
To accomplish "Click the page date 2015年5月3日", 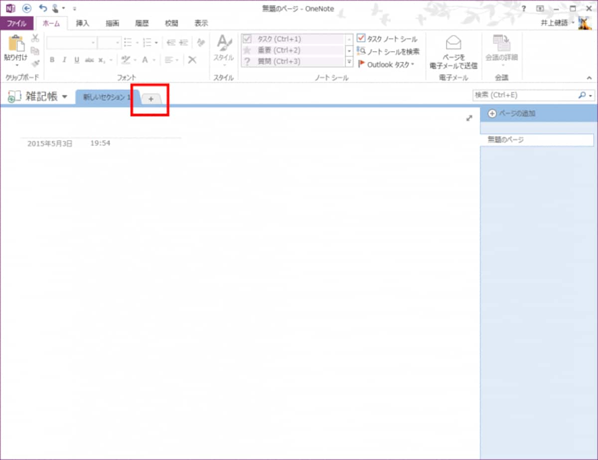I will 50,143.
